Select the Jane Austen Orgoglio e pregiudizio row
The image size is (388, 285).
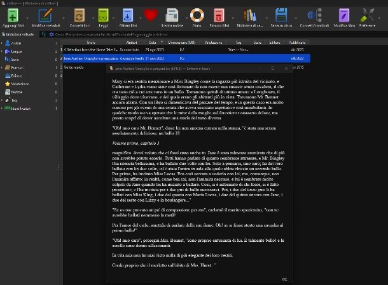pos(186,58)
